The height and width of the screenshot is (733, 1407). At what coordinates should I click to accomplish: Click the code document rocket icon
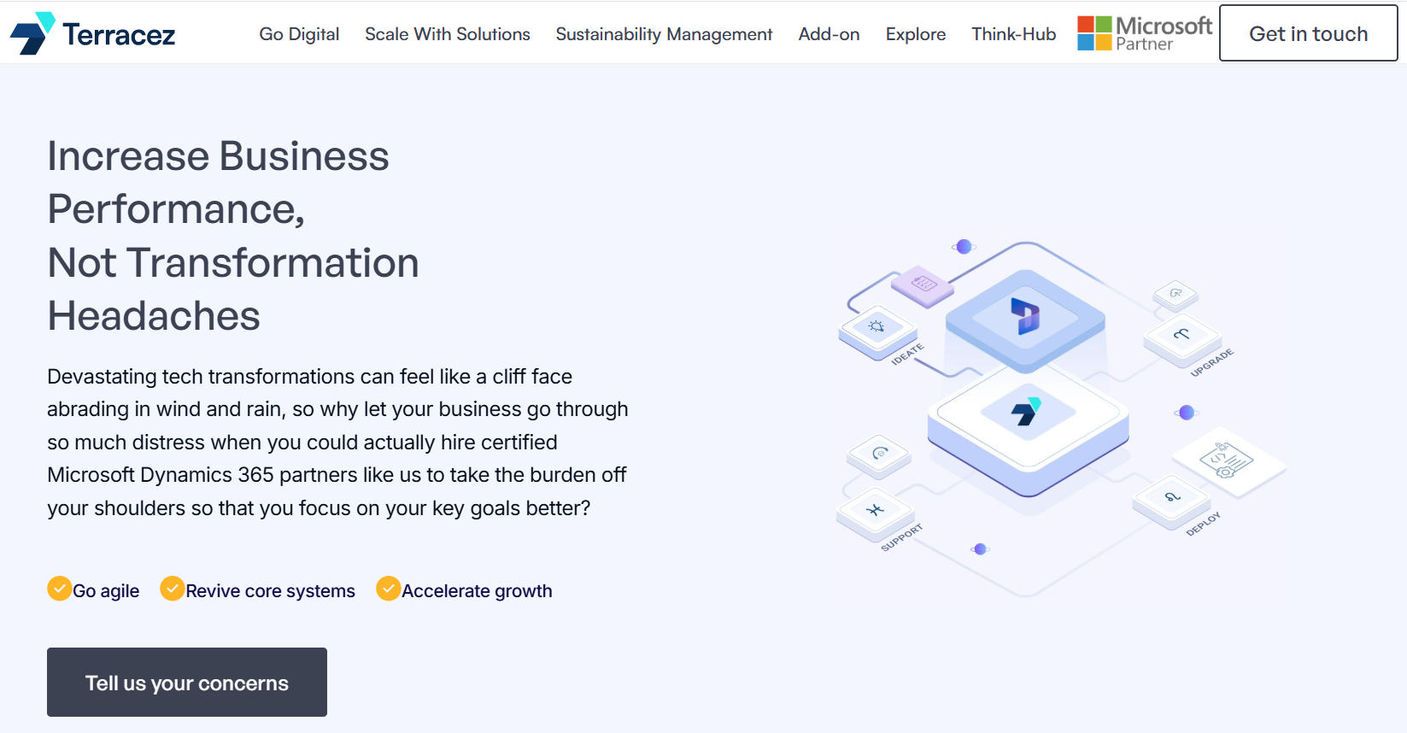click(x=1227, y=460)
